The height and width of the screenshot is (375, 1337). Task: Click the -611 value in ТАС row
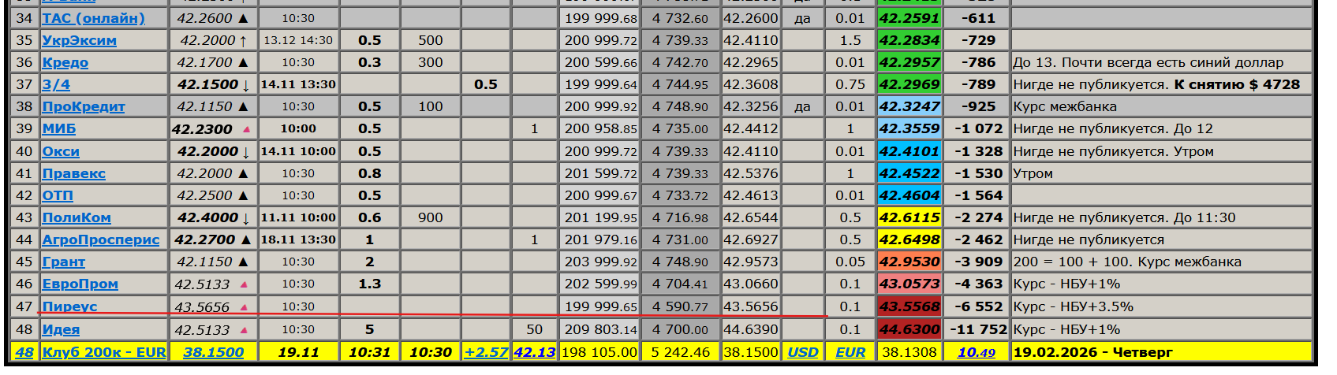coord(978,18)
